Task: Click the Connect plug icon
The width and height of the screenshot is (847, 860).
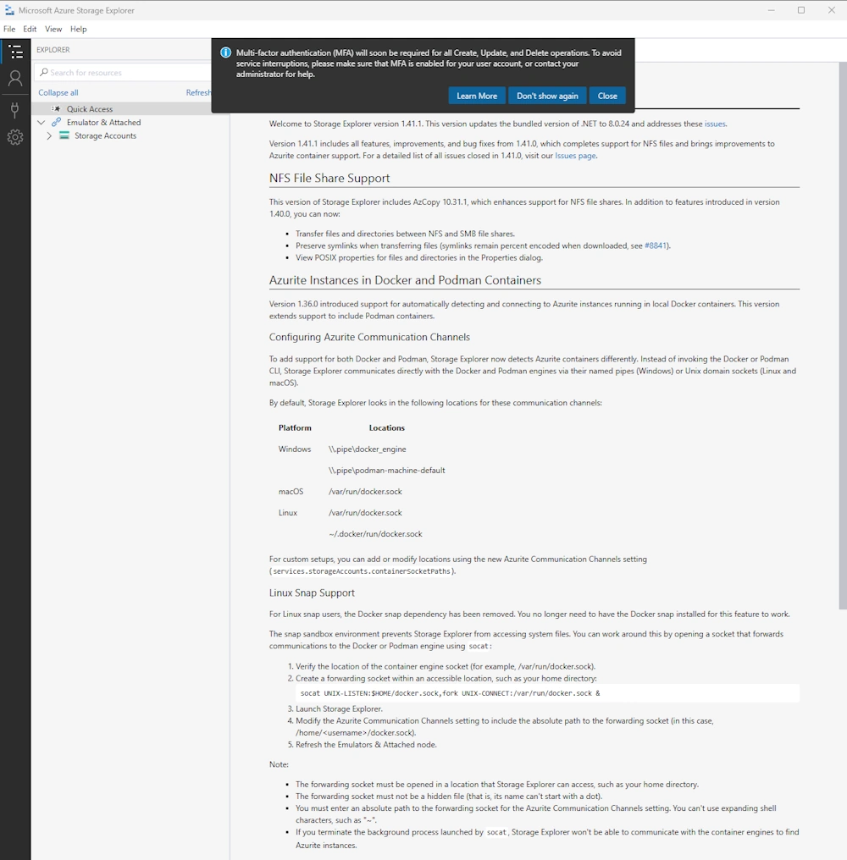Action: point(15,109)
